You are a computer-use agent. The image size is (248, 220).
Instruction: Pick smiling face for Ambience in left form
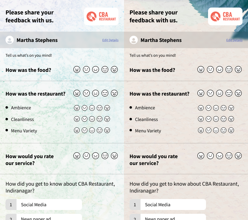click(100, 108)
